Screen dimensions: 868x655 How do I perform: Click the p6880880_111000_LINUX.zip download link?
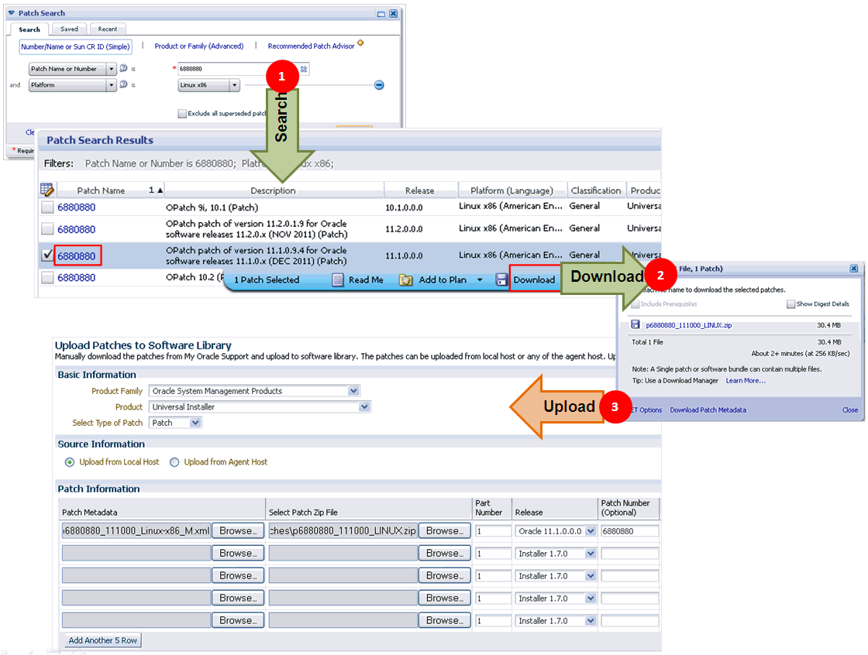click(x=689, y=325)
